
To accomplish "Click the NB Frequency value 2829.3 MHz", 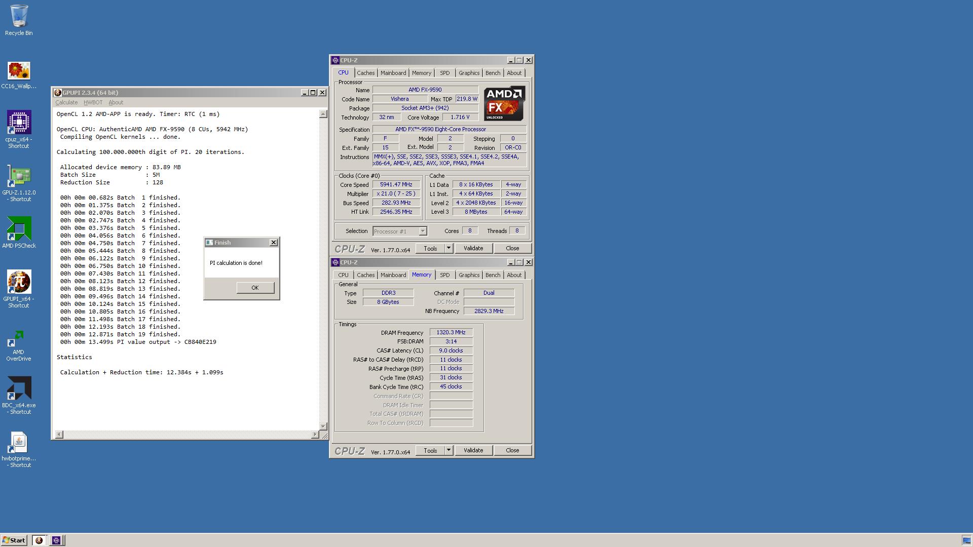I will [x=489, y=311].
